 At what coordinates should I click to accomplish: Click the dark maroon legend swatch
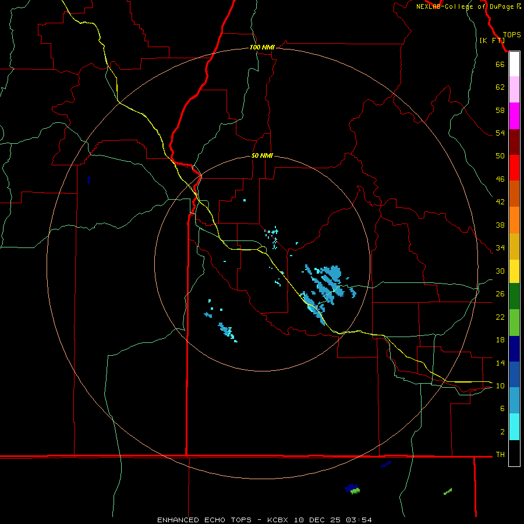click(x=514, y=142)
